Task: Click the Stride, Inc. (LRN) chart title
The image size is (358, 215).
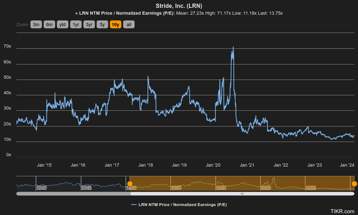Action: [x=179, y=6]
